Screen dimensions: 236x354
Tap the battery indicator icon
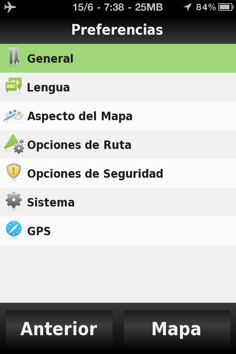[226, 7]
